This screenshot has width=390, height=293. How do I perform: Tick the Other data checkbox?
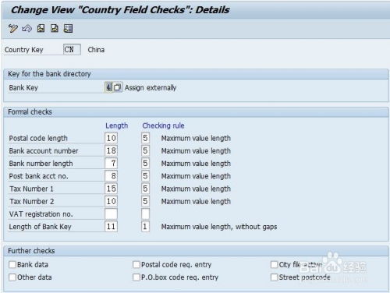tap(12, 277)
